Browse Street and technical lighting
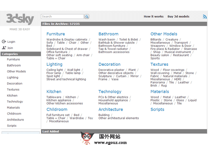208x145 pixels. (x=66, y=79)
